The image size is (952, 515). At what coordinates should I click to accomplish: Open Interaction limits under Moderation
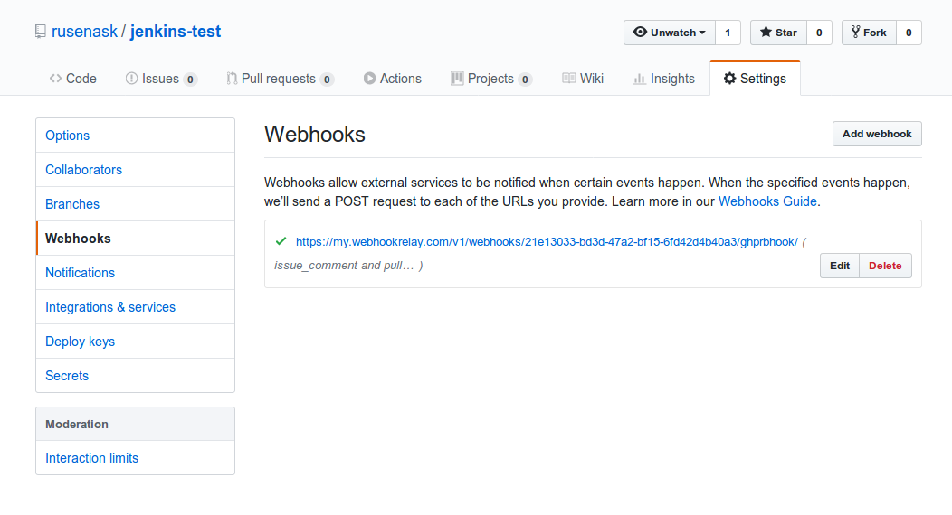[x=136, y=458]
